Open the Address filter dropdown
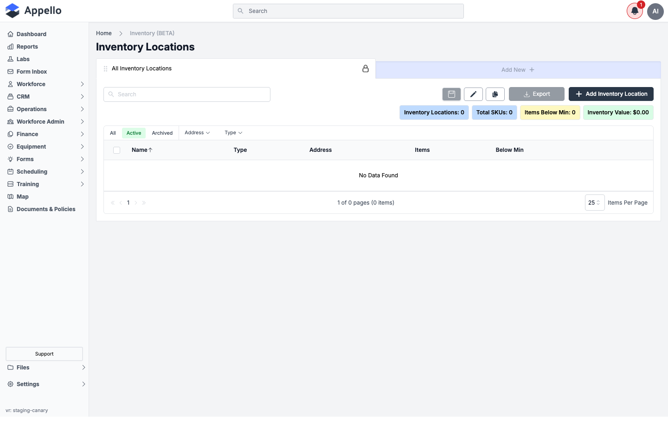Viewport: 668px width, 425px height. coord(197,133)
